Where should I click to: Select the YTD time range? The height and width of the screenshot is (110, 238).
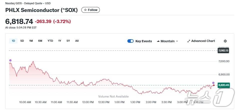pos(50,41)
